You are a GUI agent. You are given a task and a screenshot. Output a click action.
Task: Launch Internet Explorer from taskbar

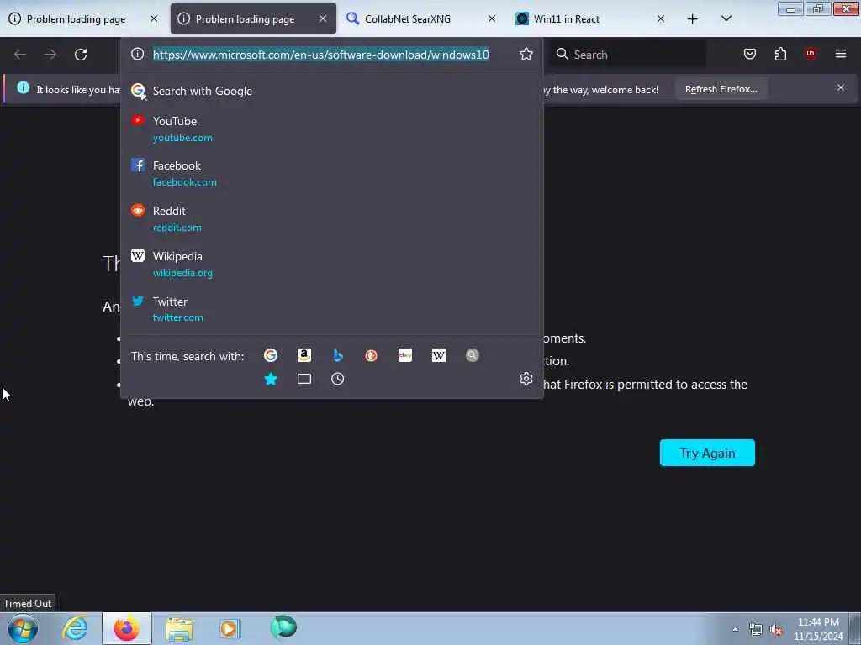tap(75, 628)
